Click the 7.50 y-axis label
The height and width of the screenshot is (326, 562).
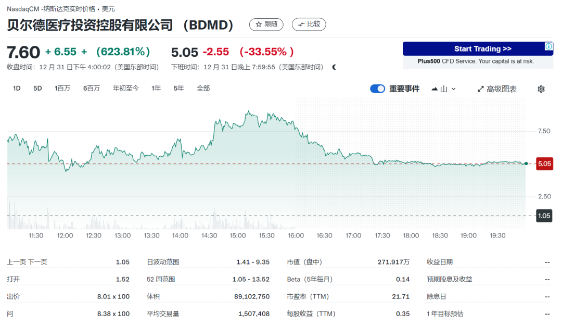click(544, 131)
